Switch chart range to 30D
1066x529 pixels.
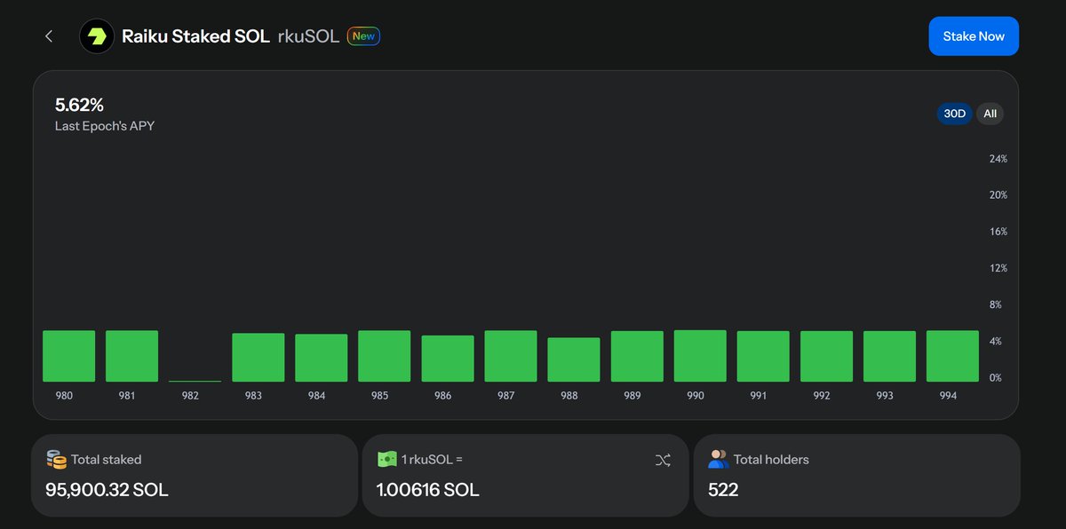954,114
